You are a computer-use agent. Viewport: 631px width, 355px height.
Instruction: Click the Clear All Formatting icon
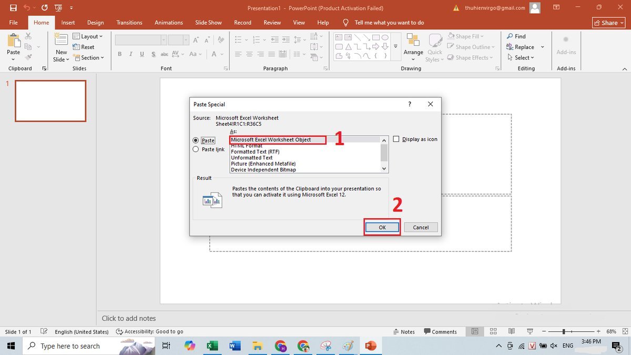click(x=221, y=40)
